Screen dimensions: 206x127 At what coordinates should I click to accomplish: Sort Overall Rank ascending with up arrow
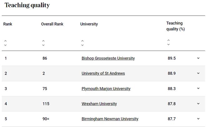point(43,41)
